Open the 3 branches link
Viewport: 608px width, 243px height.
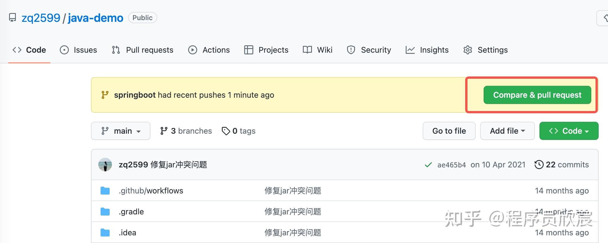[x=186, y=131]
